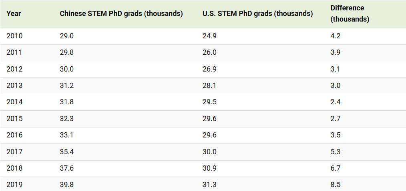Select the 30.0 Chinese grads cell for 2012
This screenshot has width=406, height=191.
pyautogui.click(x=67, y=69)
